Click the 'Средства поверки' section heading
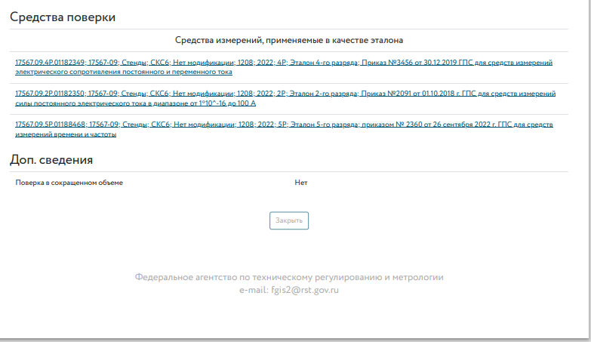Viewport: 591px width, 342px height. point(63,17)
